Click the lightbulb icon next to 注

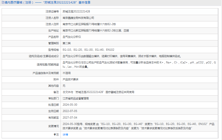[x=55, y=135]
